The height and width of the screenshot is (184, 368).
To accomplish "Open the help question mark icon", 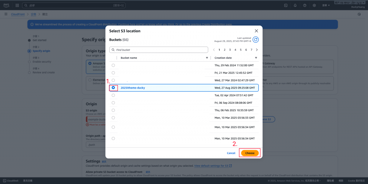I will [x=305, y=5].
